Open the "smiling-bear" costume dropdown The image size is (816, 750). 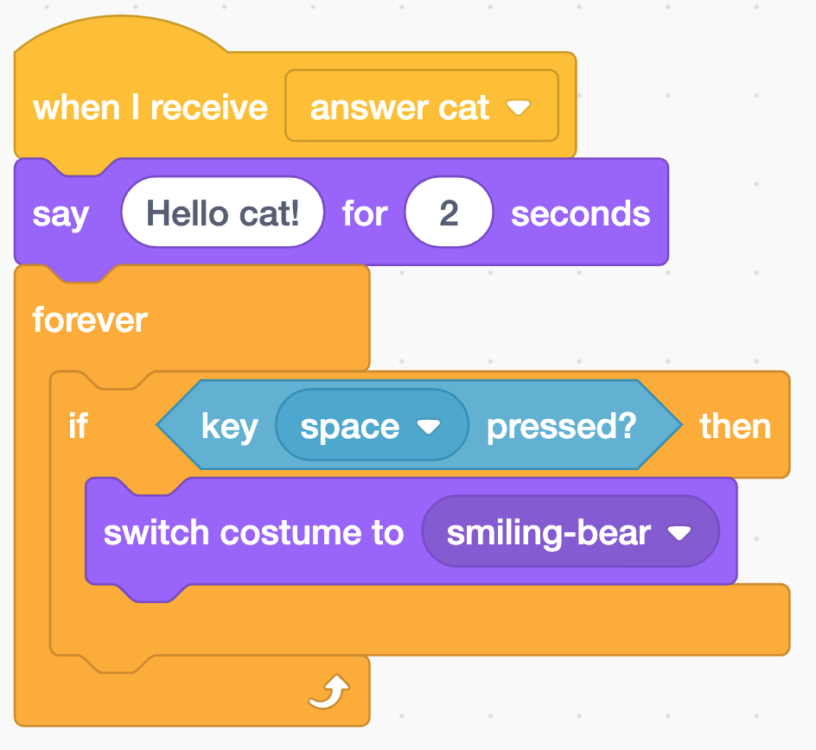pos(570,532)
